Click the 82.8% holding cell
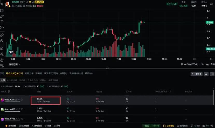215x128 pixels. click(x=46, y=101)
